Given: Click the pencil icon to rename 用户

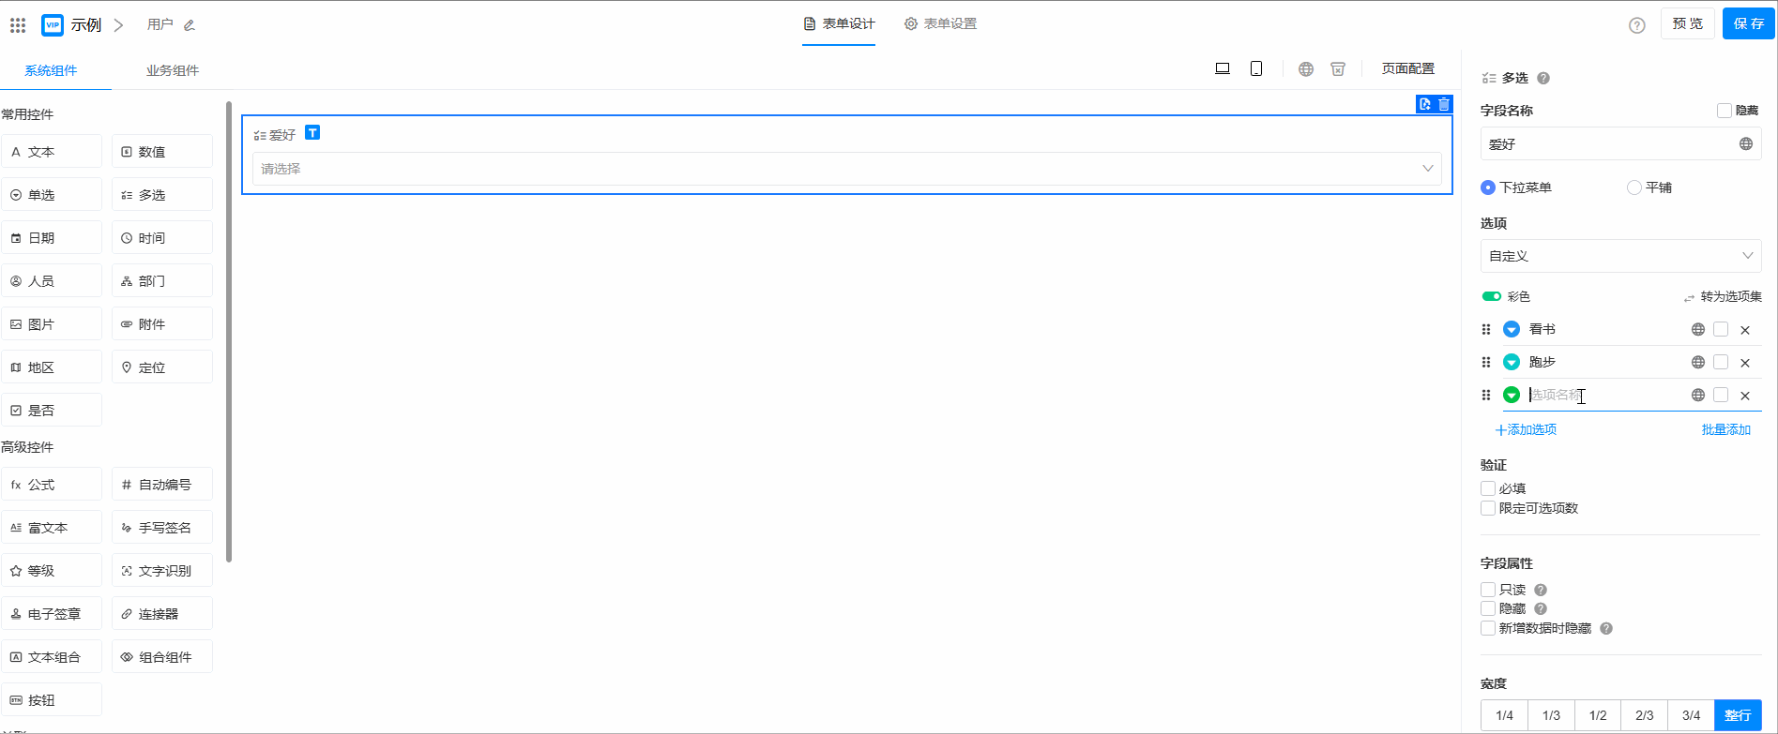Looking at the screenshot, I should [x=190, y=25].
